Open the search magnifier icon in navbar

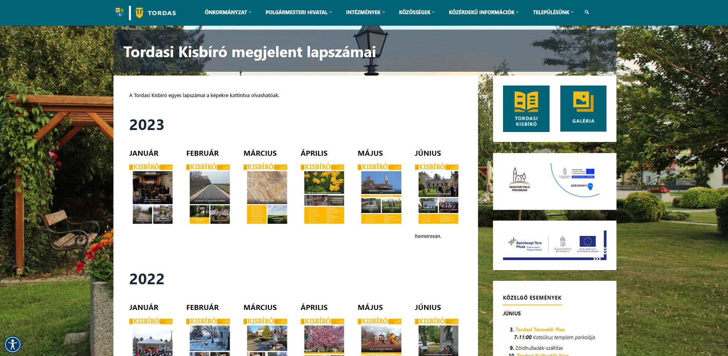(x=586, y=12)
